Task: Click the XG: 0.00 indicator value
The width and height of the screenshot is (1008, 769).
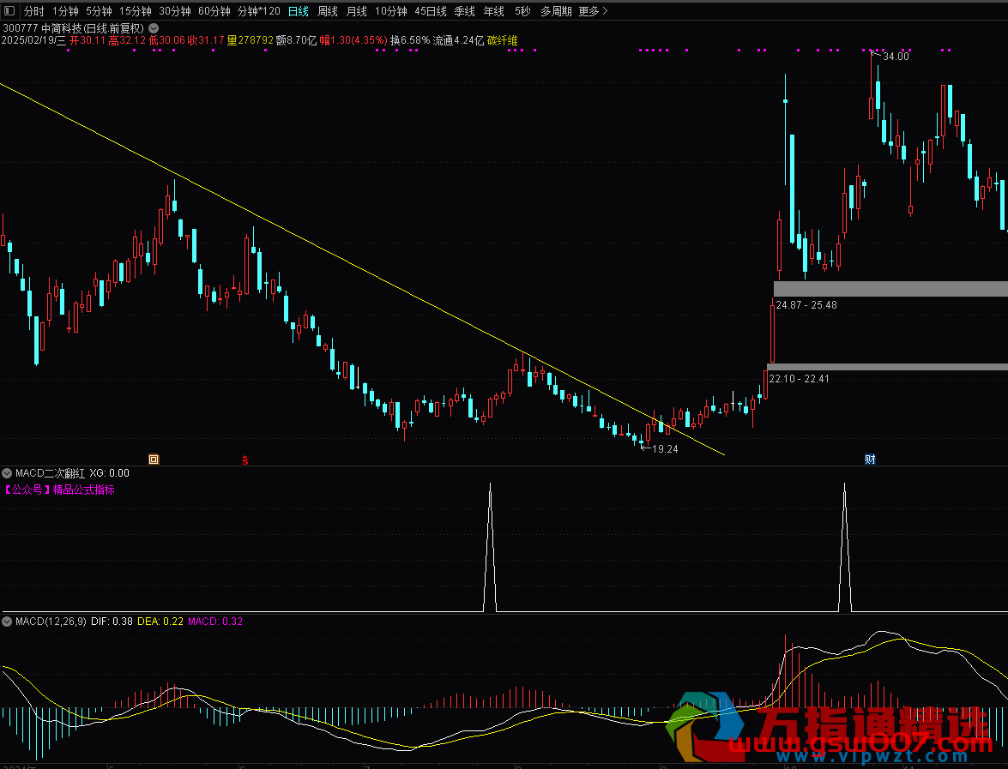Action: click(109, 473)
